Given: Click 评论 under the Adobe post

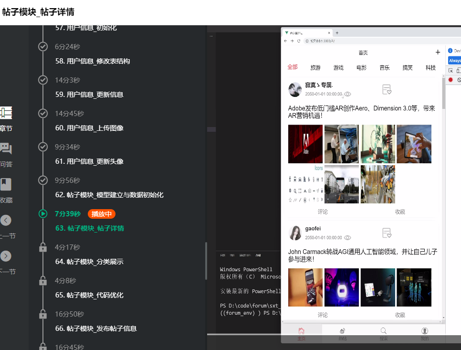Looking at the screenshot, I should (x=323, y=212).
